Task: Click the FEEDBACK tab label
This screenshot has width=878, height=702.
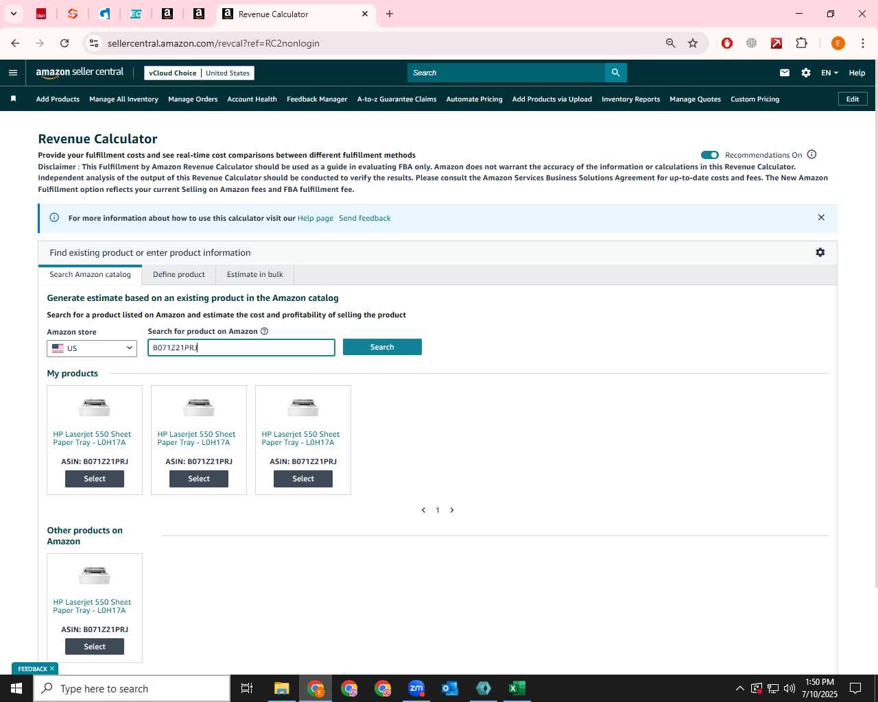Action: (x=32, y=668)
